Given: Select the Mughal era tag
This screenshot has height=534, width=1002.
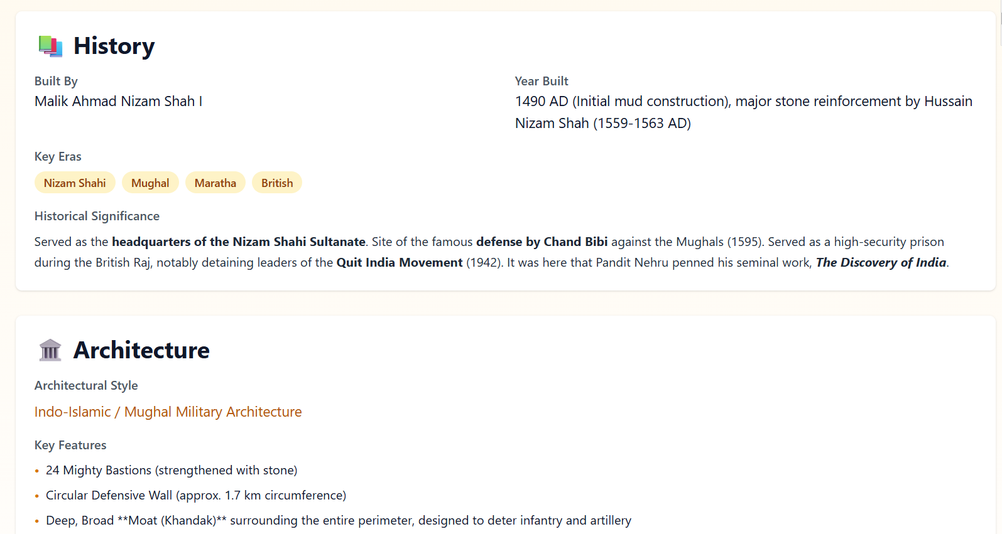Looking at the screenshot, I should click(x=150, y=183).
